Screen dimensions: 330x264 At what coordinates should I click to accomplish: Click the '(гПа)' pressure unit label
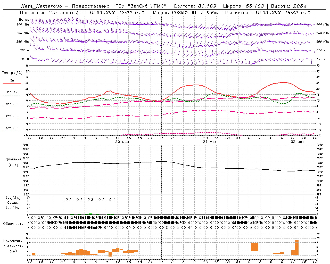tap(13, 165)
